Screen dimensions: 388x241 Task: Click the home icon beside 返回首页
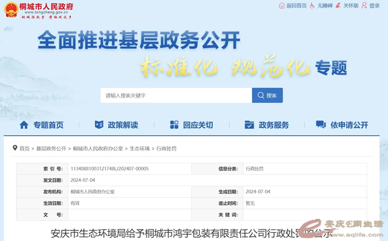[x=282, y=6]
